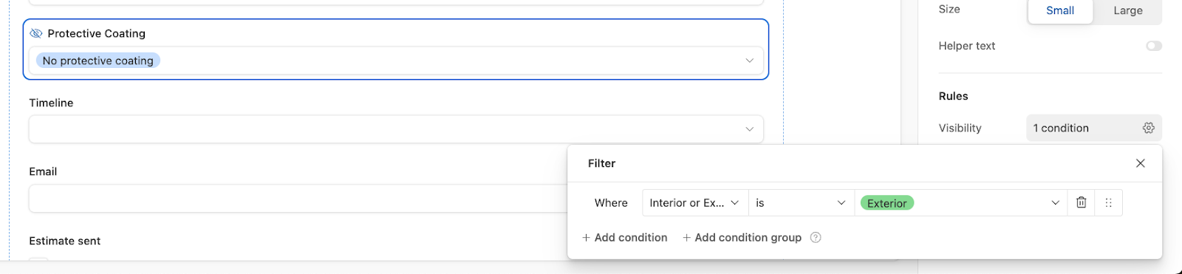This screenshot has width=1182, height=274.
Task: Click the Email input field
Action: click(x=298, y=199)
